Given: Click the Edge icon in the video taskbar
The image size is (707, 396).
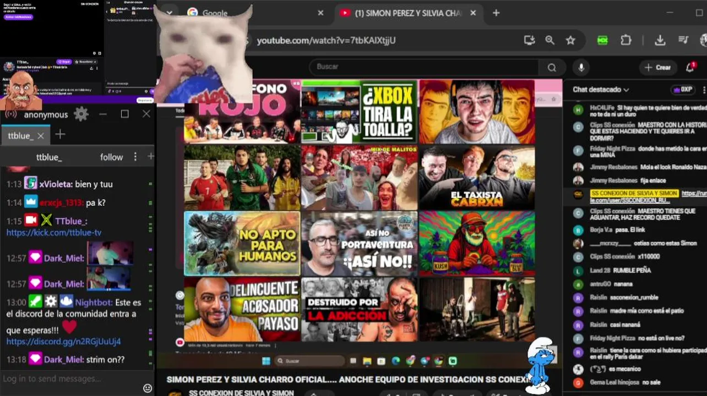Looking at the screenshot, I should click(395, 361).
